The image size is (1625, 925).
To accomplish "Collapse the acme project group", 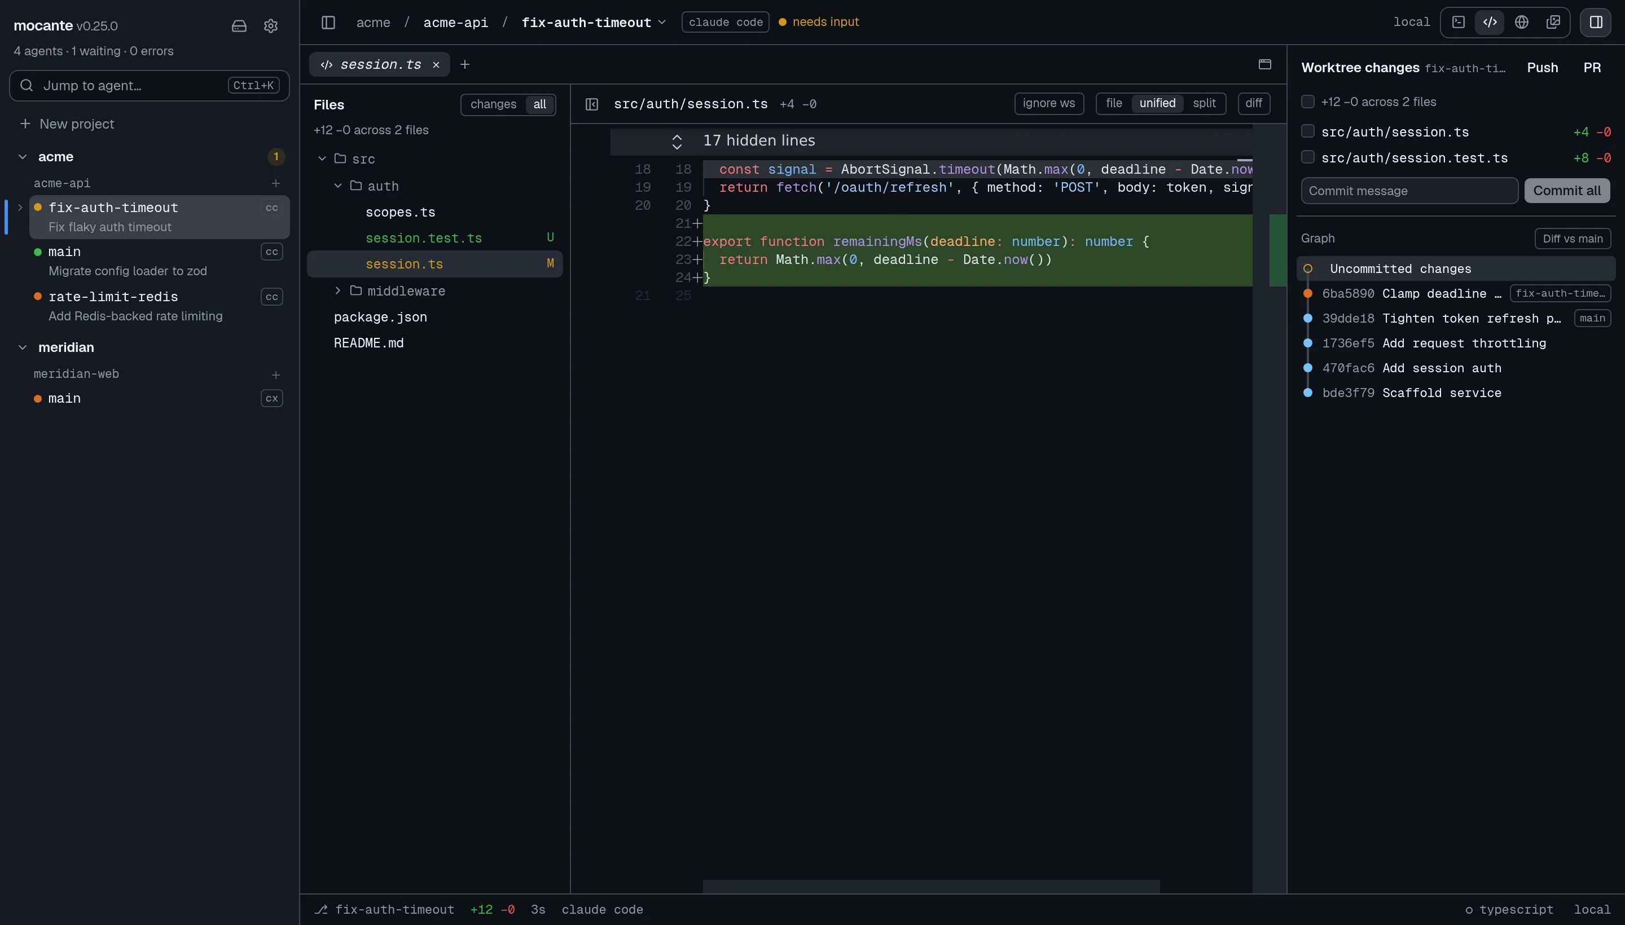I will tap(23, 156).
